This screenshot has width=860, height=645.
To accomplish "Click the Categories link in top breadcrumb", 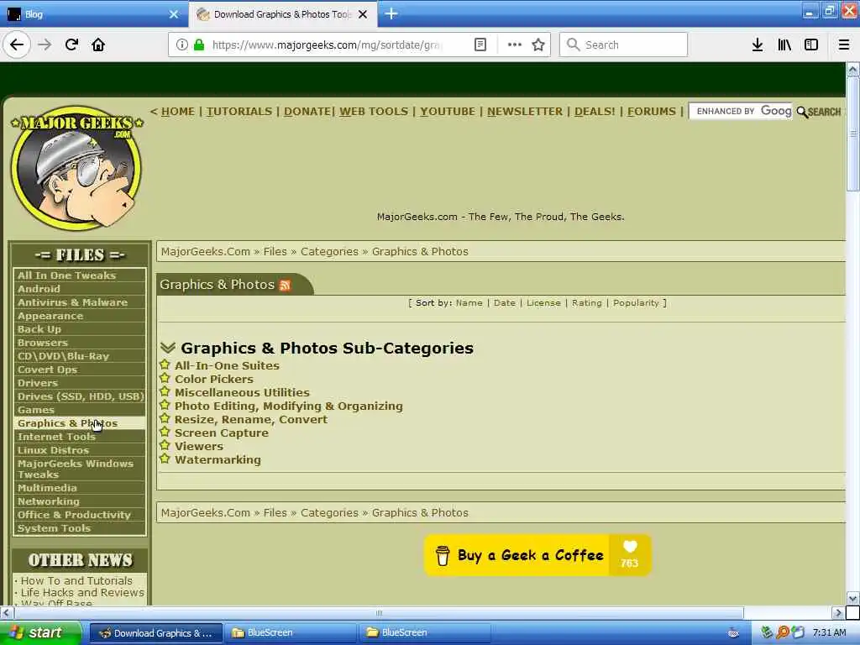I will click(x=329, y=252).
